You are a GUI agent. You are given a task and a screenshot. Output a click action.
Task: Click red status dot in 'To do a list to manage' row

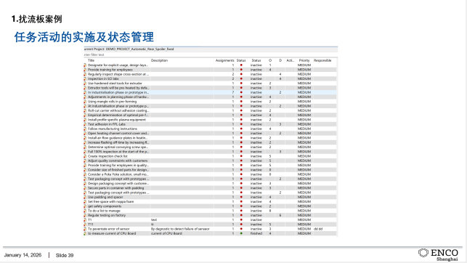click(241, 211)
